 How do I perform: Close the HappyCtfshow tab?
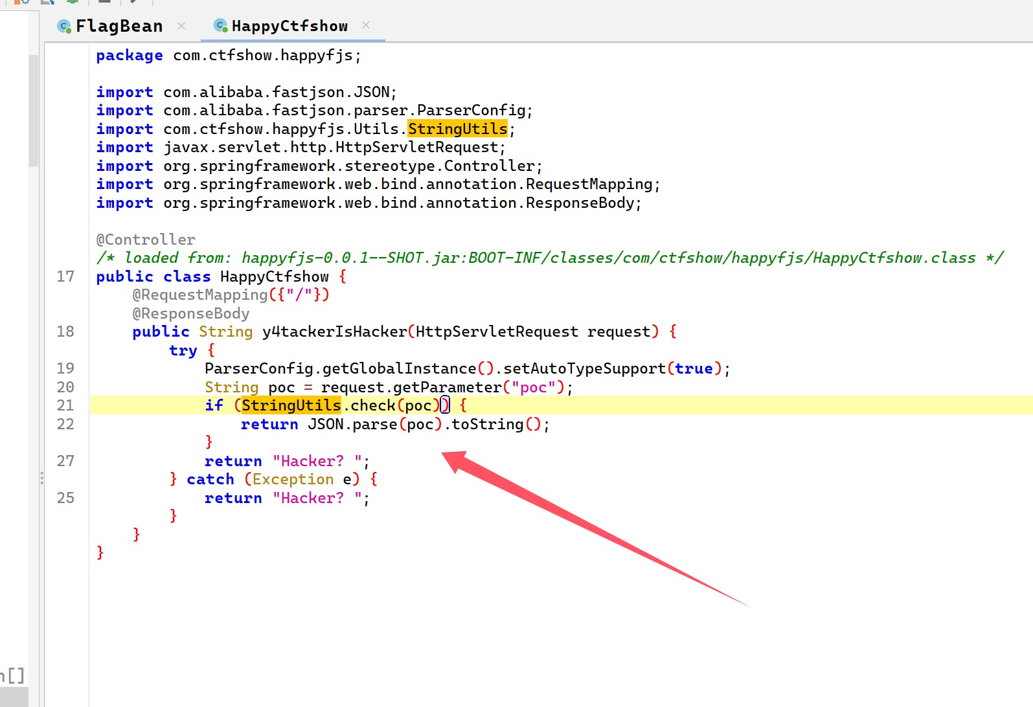(x=366, y=25)
